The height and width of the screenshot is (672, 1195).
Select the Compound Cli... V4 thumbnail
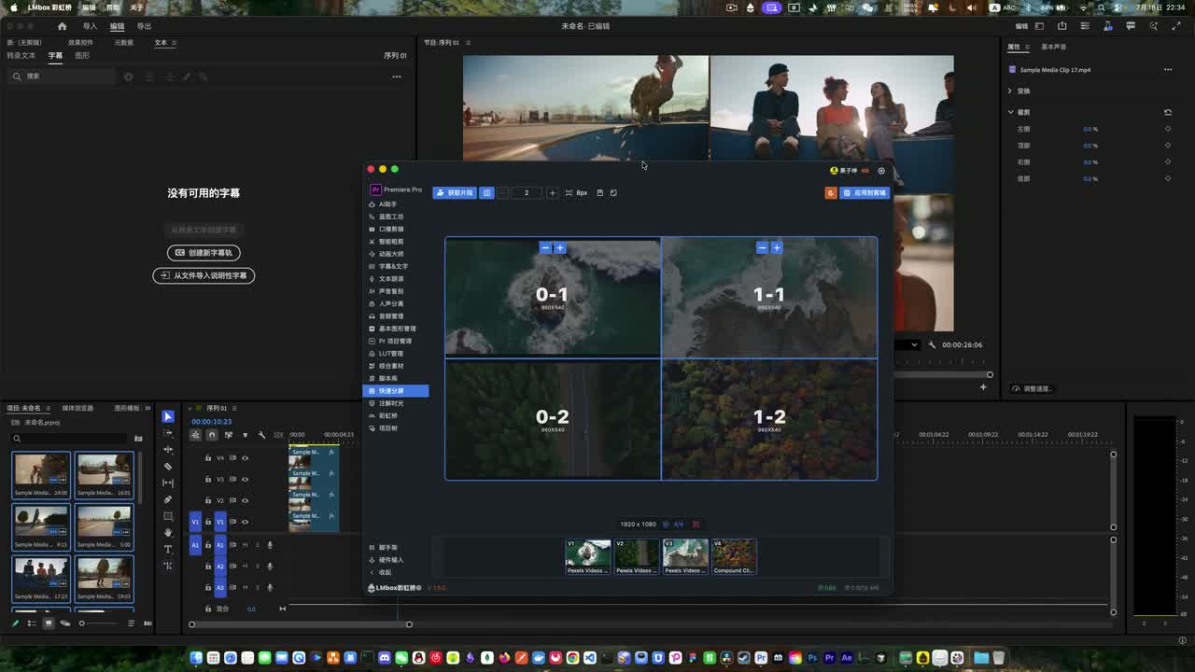pos(734,557)
